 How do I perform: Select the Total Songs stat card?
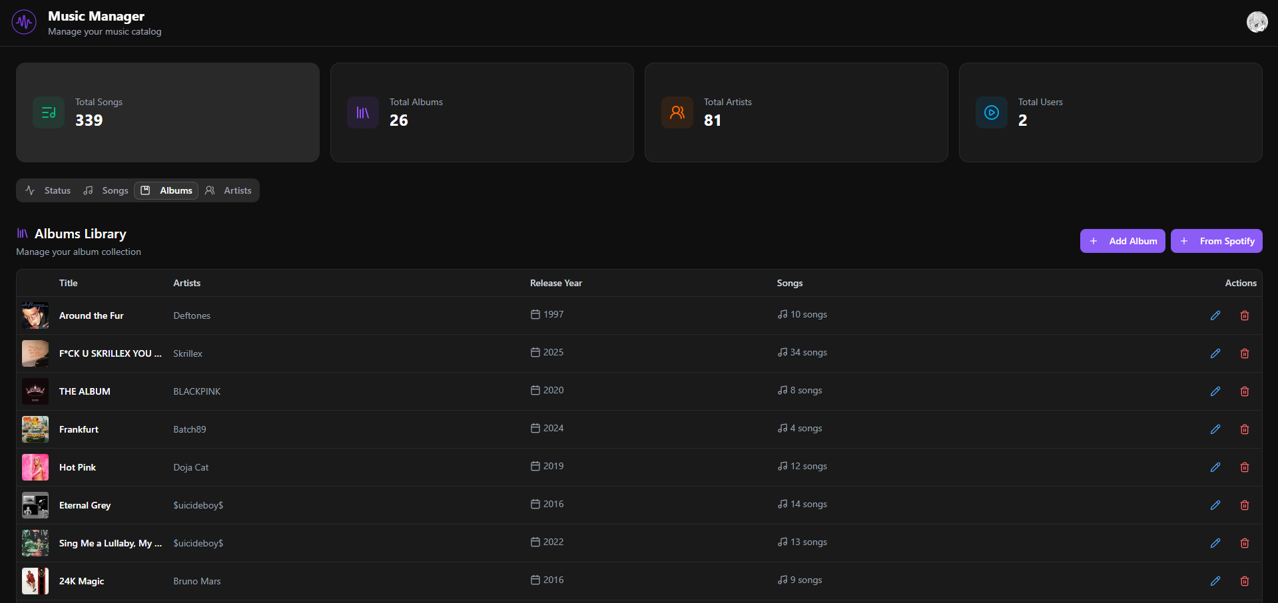pos(168,112)
